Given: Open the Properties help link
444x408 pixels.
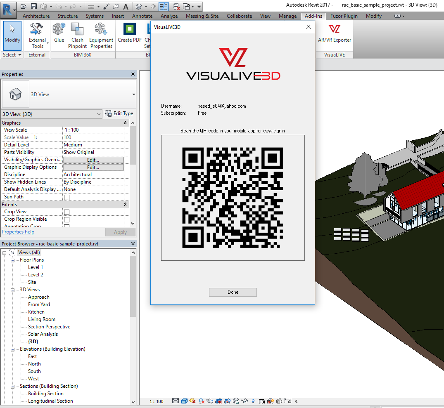Looking at the screenshot, I should coord(18,231).
